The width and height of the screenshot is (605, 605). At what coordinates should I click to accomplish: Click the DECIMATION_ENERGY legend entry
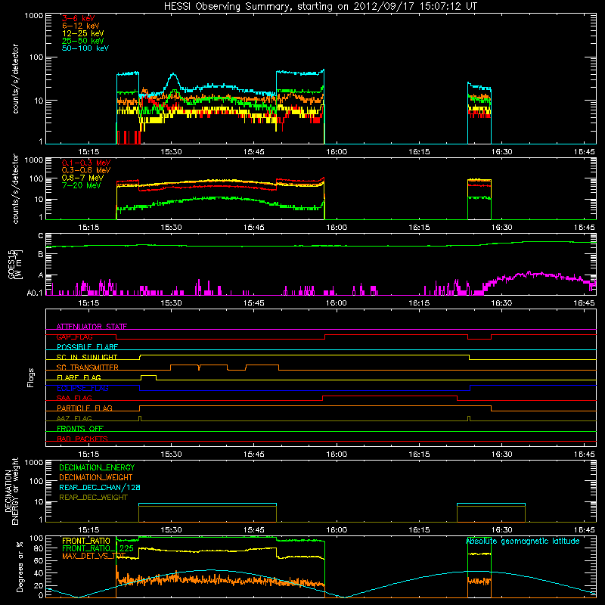tap(97, 467)
